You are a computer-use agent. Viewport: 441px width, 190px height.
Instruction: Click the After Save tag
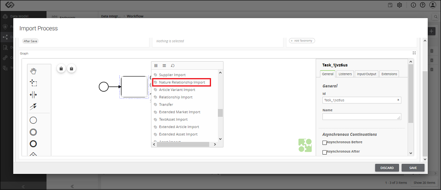pos(30,41)
